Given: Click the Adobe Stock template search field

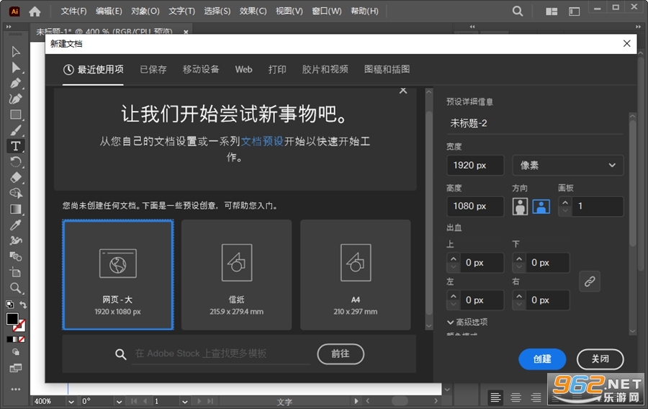Looking at the screenshot, I should tap(221, 354).
